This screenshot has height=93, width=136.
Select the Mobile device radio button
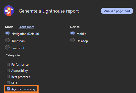pos(72,33)
